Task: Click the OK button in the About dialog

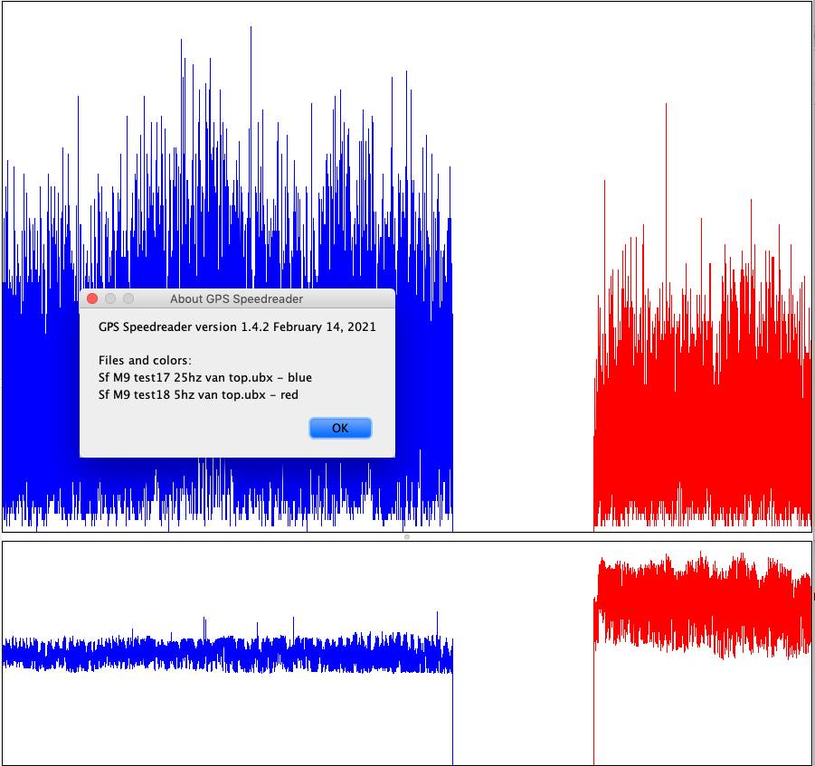Action: pos(340,428)
